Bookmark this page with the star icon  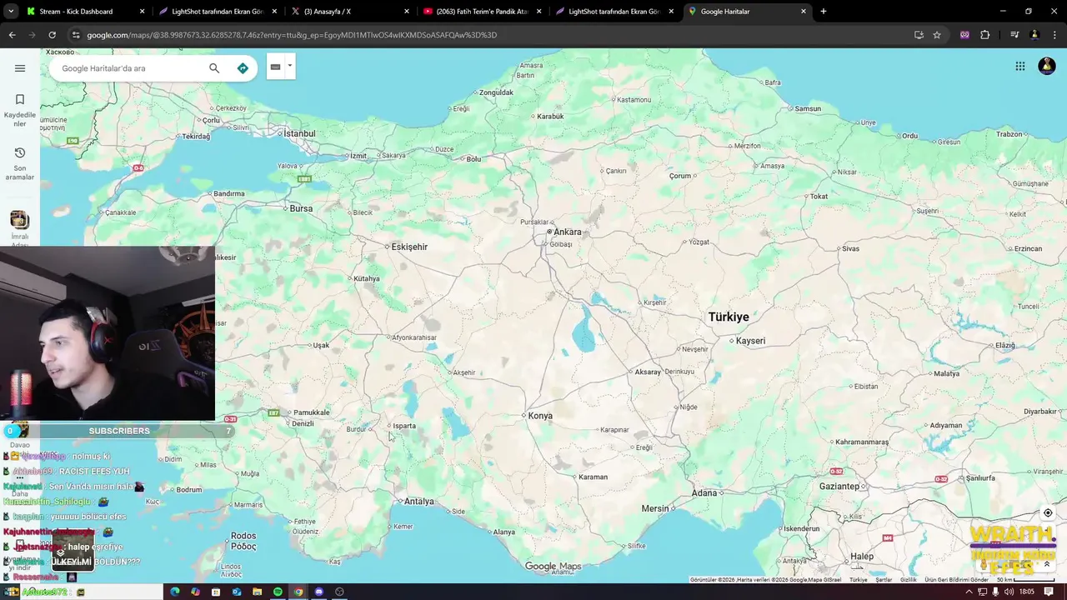pyautogui.click(x=937, y=35)
